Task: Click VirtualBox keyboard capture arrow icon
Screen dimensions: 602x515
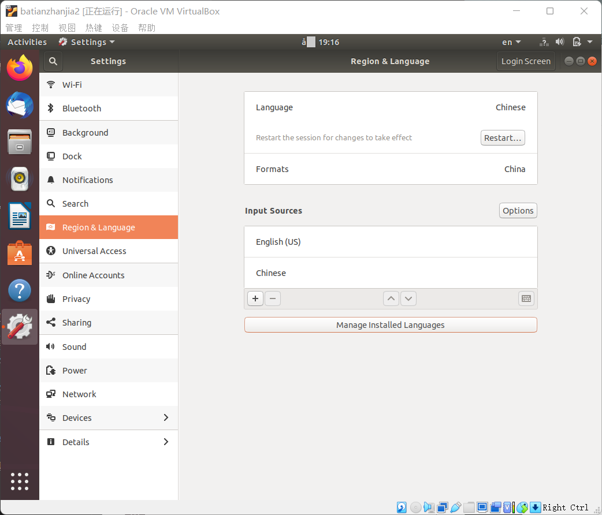Action: [535, 507]
